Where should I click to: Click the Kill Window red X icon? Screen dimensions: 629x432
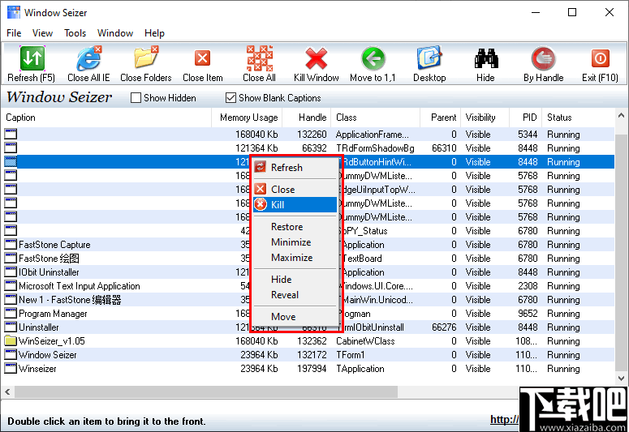(x=316, y=58)
